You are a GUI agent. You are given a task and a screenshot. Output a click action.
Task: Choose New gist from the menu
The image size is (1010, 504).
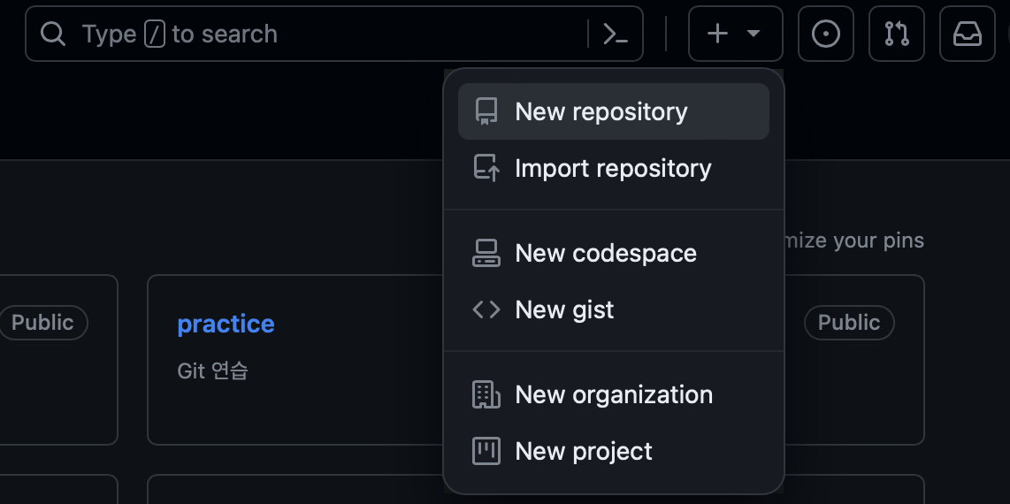(x=564, y=309)
